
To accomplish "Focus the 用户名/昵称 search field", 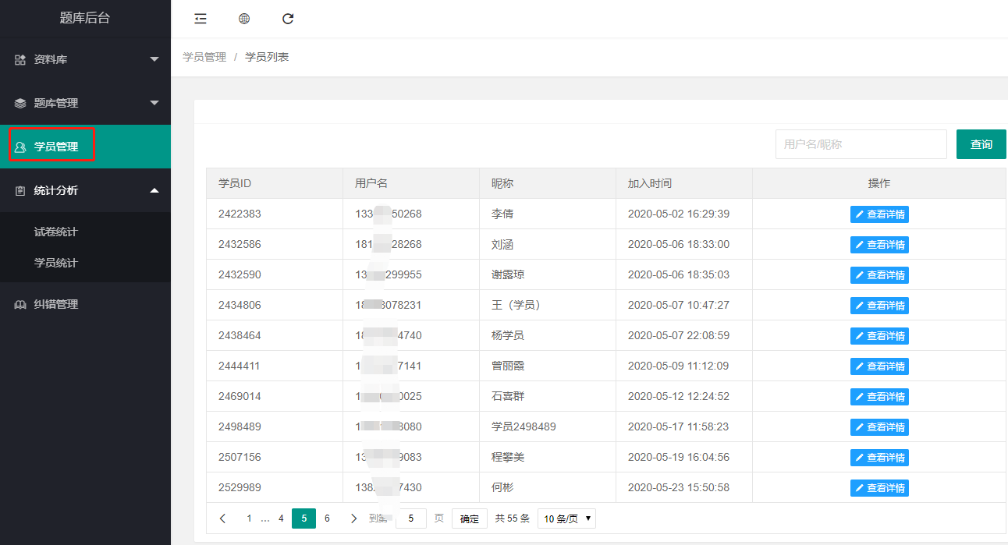I will pos(861,144).
